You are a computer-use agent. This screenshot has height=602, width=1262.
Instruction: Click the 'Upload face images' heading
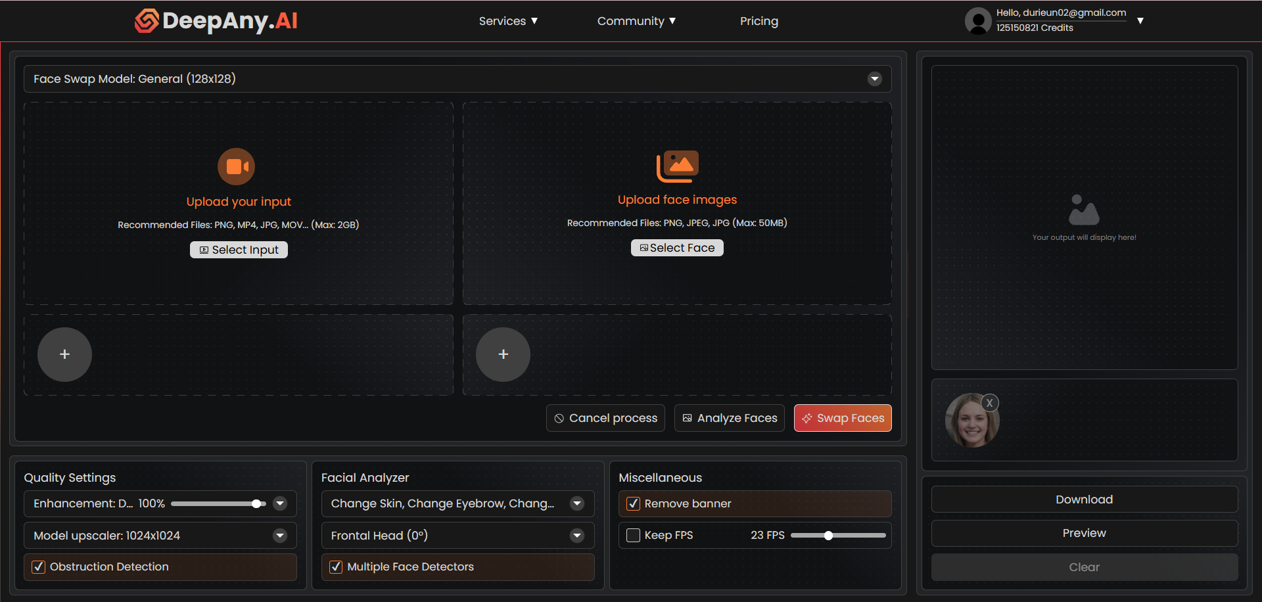tap(677, 200)
